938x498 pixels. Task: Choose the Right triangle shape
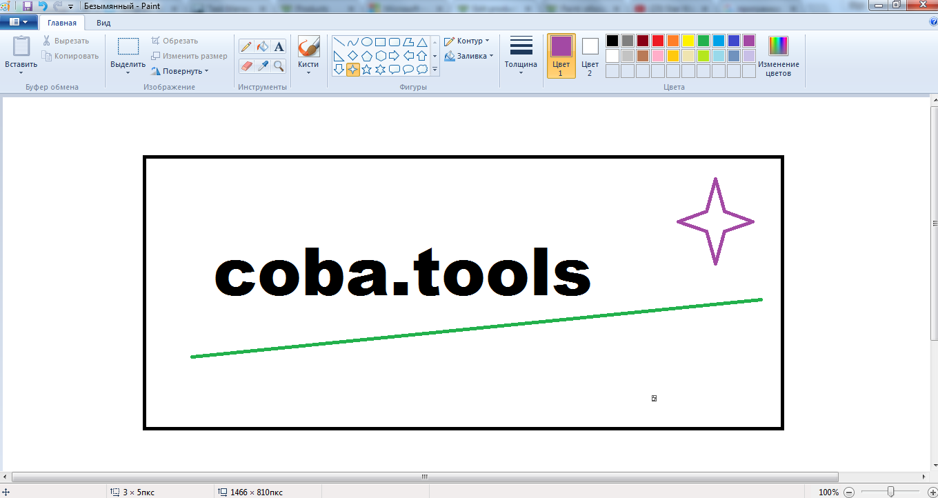click(339, 56)
